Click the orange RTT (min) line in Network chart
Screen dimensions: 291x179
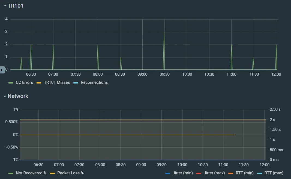point(143,120)
